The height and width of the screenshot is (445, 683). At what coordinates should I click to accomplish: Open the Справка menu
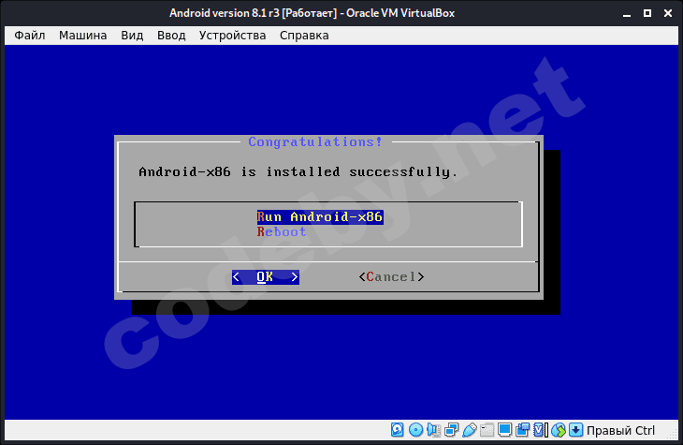[x=304, y=36]
